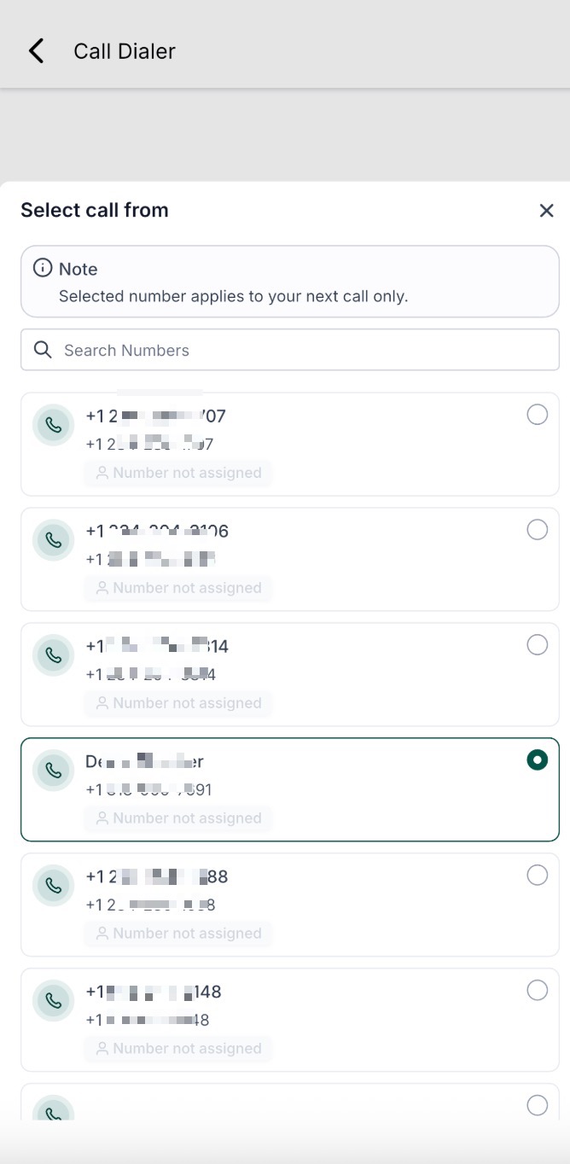Screen dimensions: 570x1164
Task: Tap the already selected green radio button
Action: point(538,760)
